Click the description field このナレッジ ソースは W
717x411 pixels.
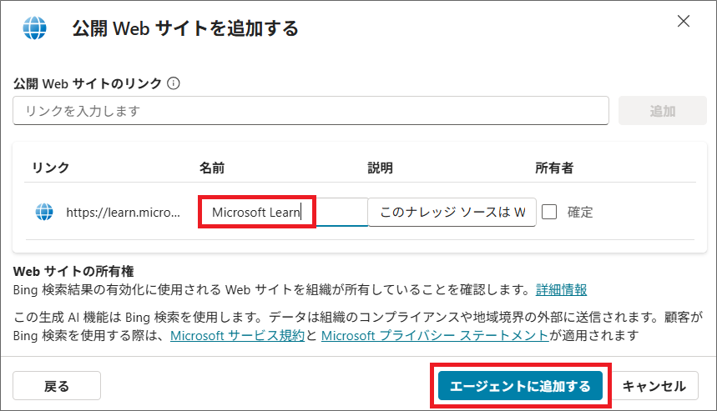452,212
